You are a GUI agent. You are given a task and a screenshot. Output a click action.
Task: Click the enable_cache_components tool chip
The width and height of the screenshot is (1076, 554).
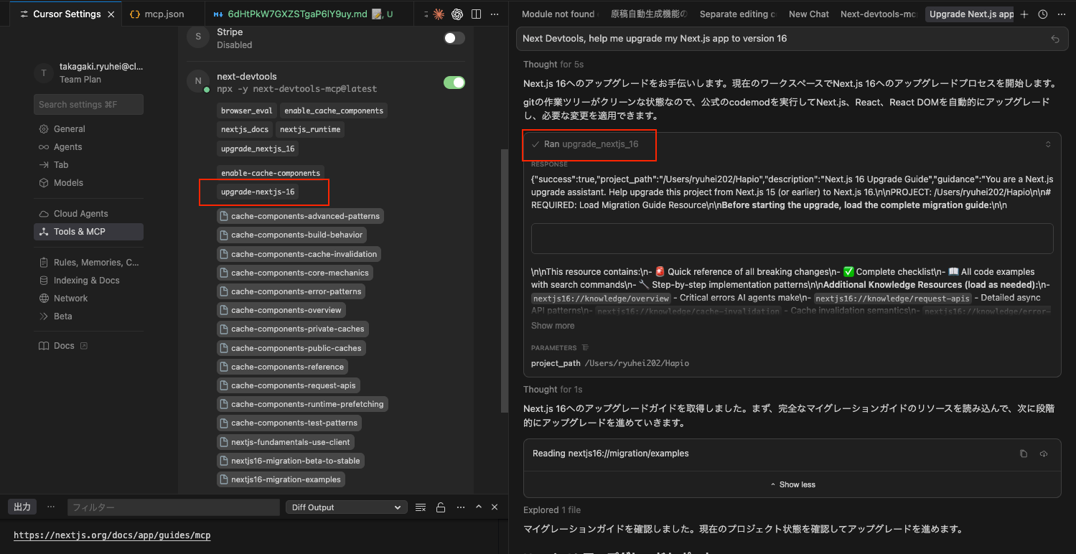coord(334,111)
